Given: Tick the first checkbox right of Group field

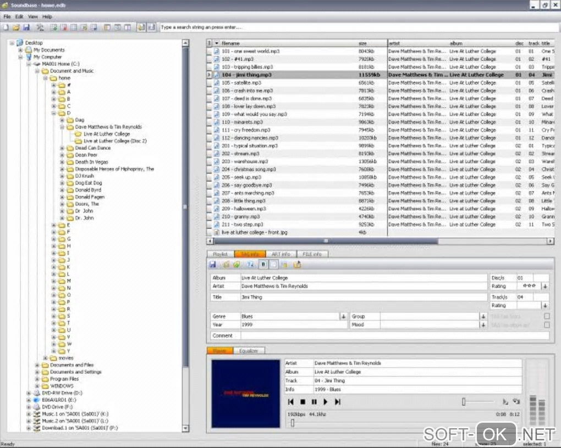Looking at the screenshot, I should point(546,316).
